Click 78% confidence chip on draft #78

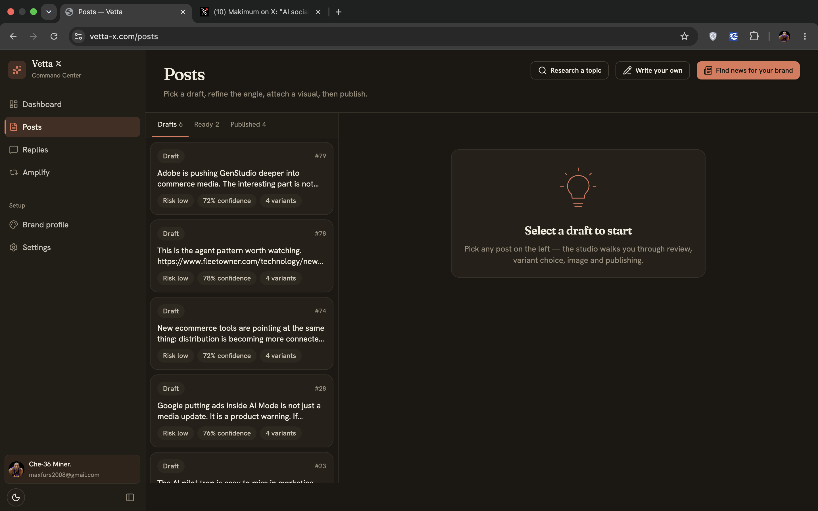pos(226,278)
